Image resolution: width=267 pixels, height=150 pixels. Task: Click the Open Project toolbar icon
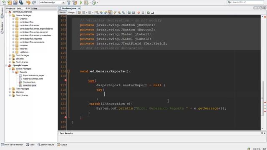click(x=15, y=2)
